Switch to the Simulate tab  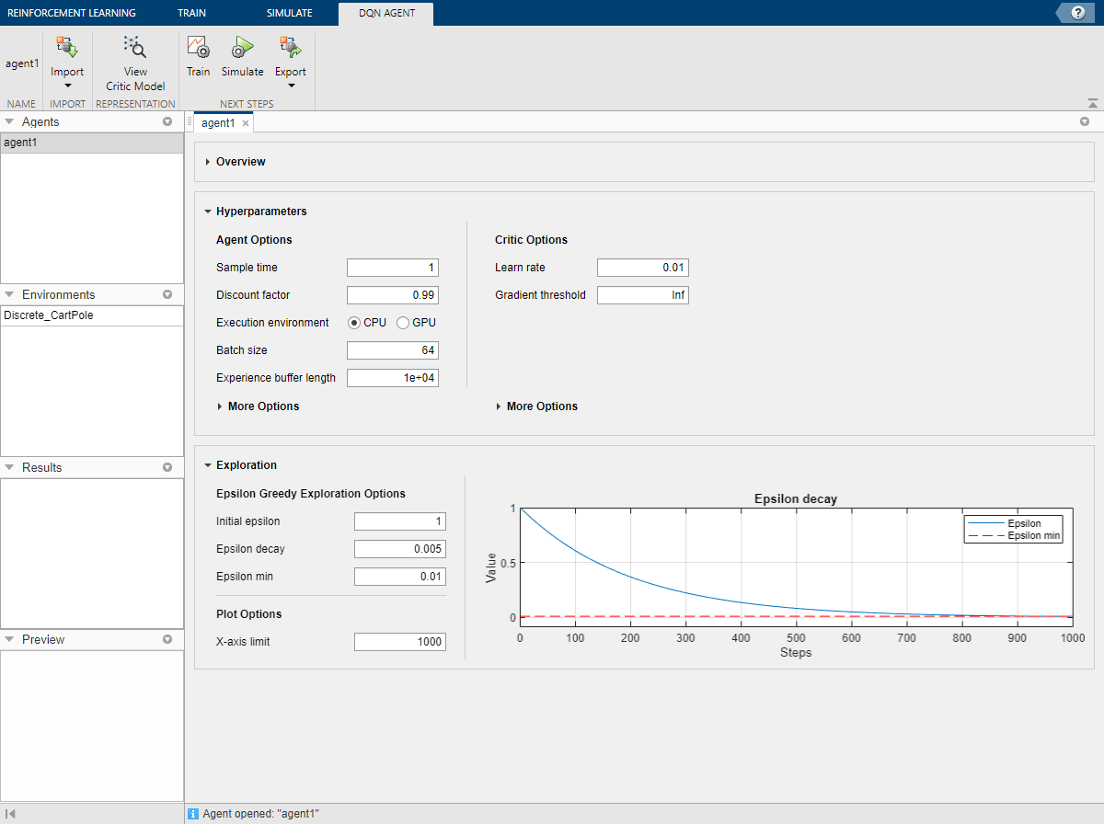pyautogui.click(x=289, y=13)
